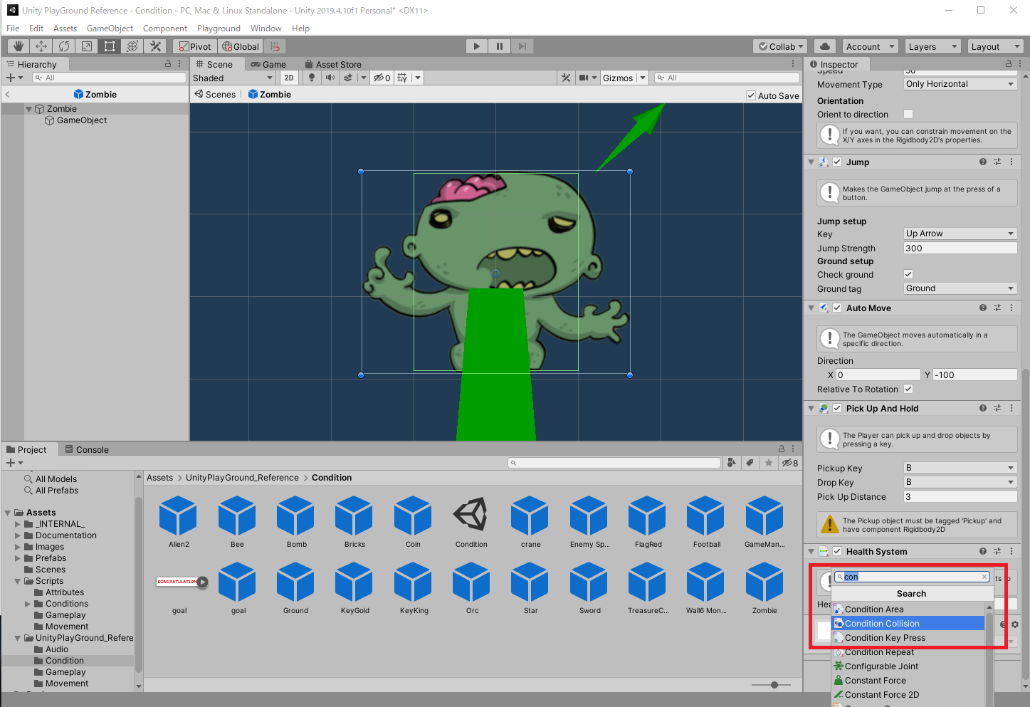The width and height of the screenshot is (1030, 707).
Task: Open Auto Move preset settings
Action: [x=997, y=308]
